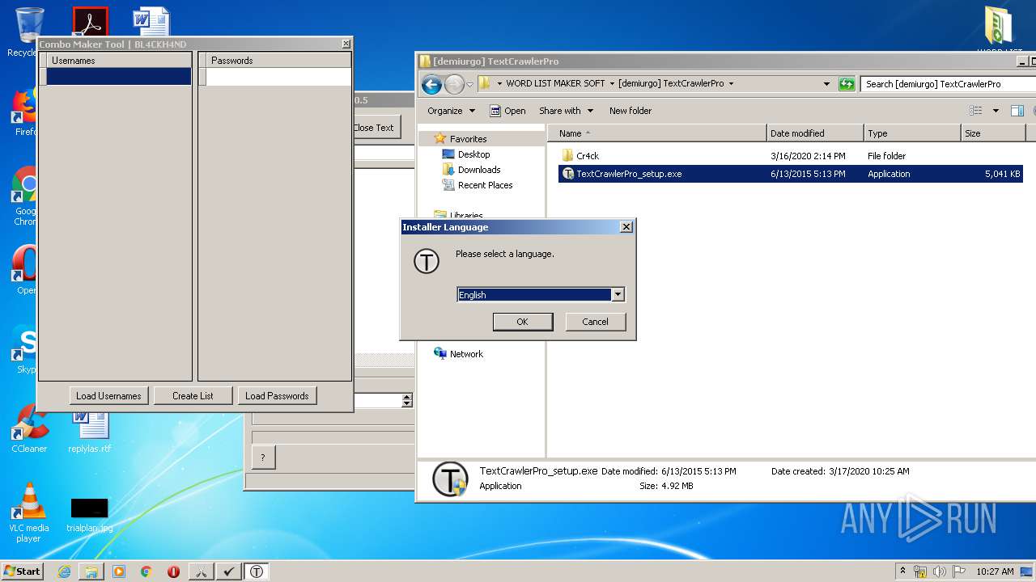
Task: Open media player from taskbar
Action: [119, 571]
